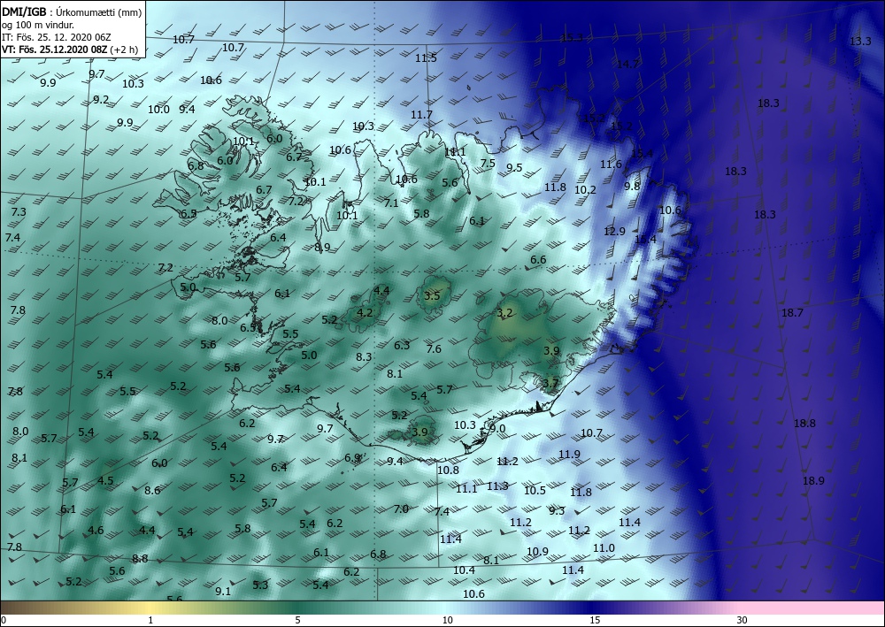
Task: Click the '30' label on the color scale
Action: pos(743,620)
